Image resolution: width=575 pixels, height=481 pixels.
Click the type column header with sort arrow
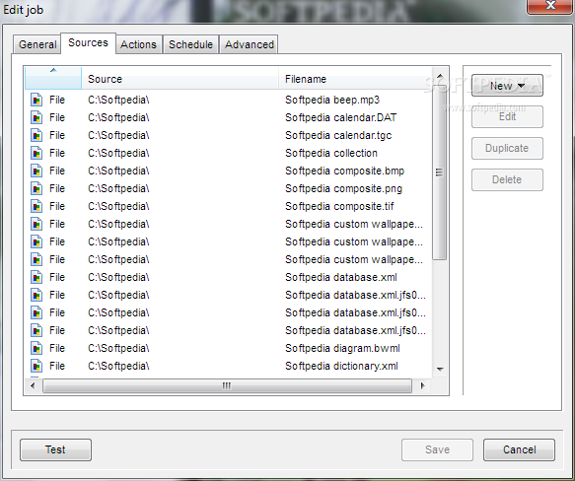pos(53,78)
